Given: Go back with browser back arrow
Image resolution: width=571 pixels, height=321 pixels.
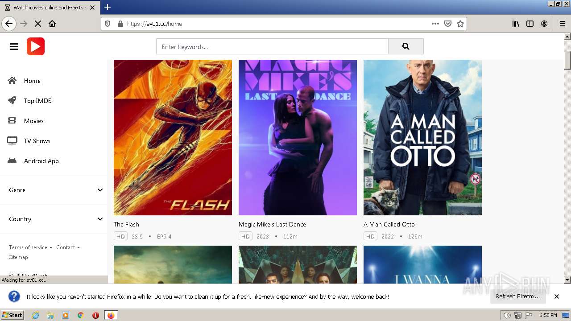Looking at the screenshot, I should pos(9,24).
